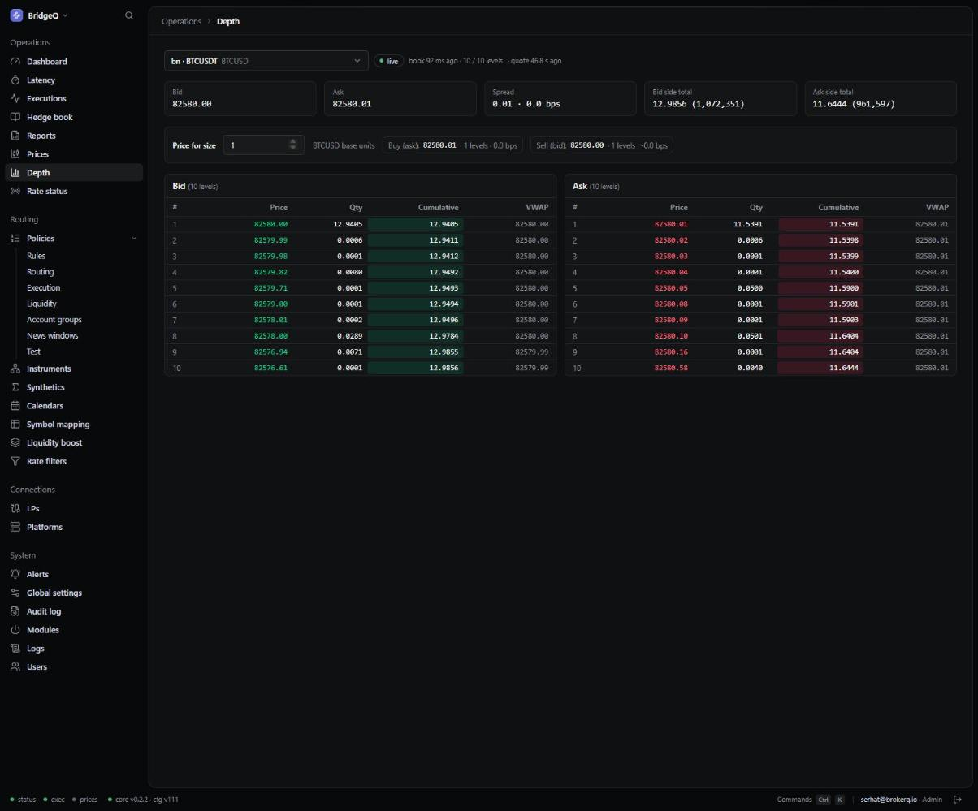
Task: Click the Prices tag icon
Action: [x=15, y=154]
